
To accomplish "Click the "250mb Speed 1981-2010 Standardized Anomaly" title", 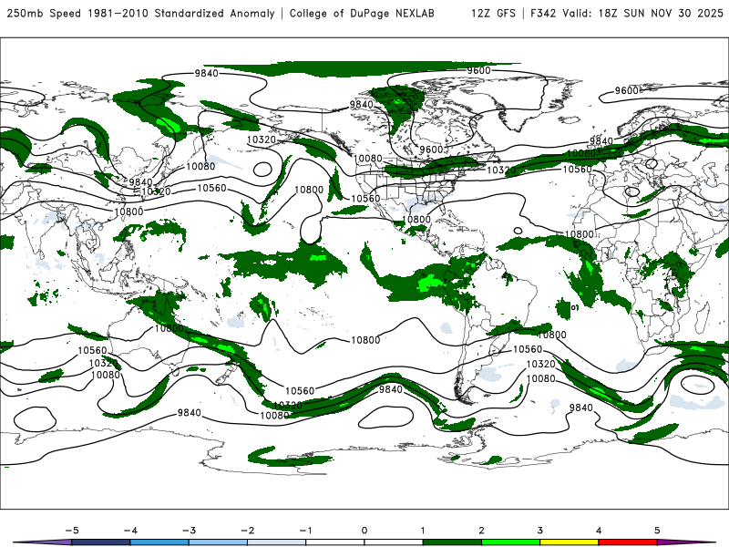I will click(140, 14).
